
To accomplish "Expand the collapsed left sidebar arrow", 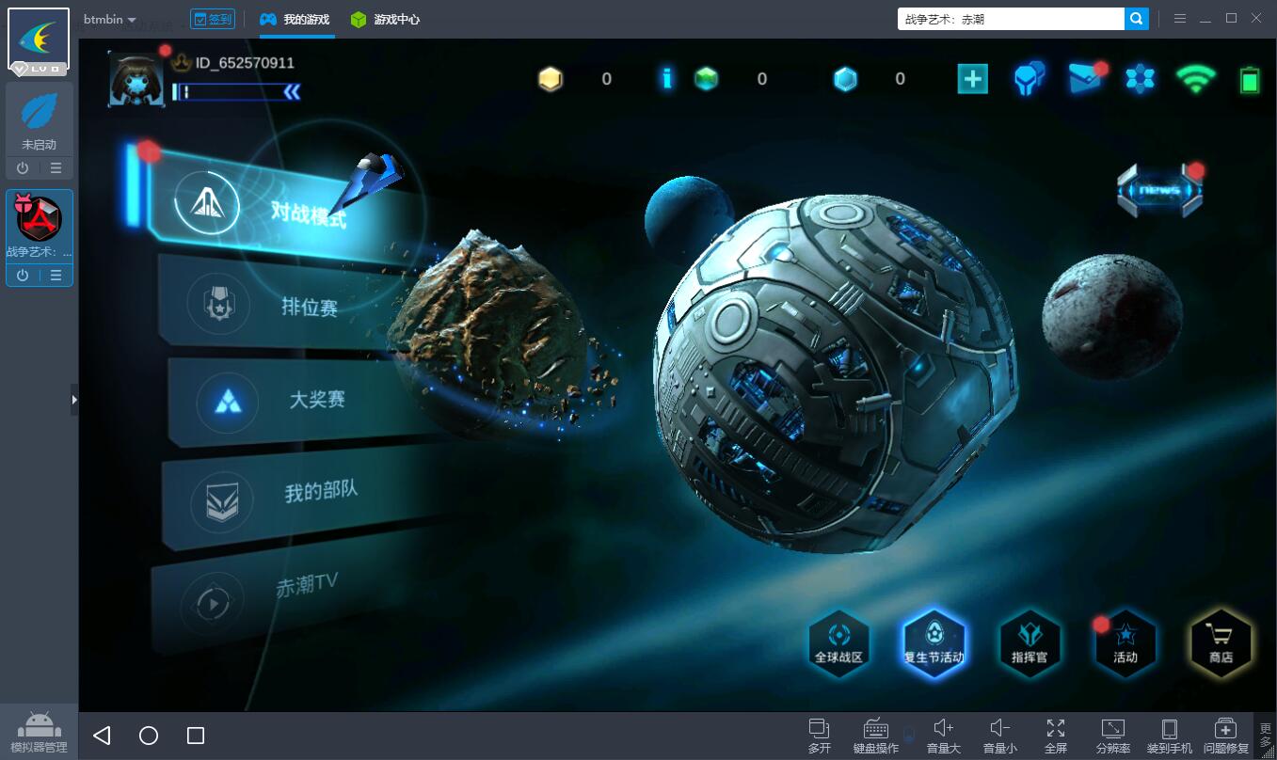I will click(x=74, y=400).
